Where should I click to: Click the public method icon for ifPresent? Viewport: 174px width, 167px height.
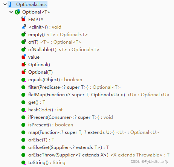tap(23, 117)
